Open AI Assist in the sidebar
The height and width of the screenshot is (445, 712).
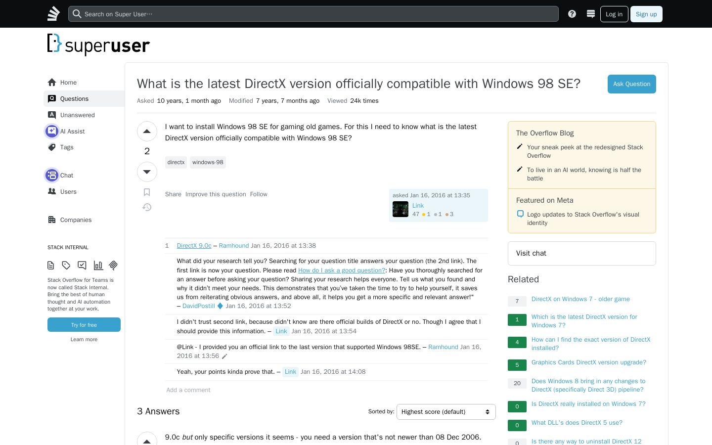[73, 132]
